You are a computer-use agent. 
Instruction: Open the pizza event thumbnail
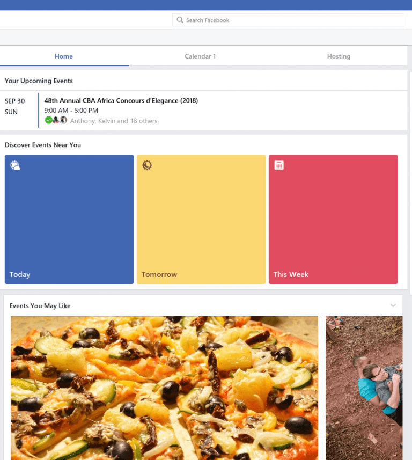pos(164,388)
